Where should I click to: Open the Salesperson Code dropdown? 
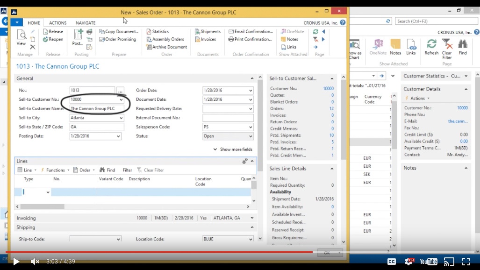[x=251, y=127]
